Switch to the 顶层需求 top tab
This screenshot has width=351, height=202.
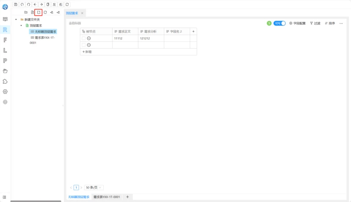point(72,13)
